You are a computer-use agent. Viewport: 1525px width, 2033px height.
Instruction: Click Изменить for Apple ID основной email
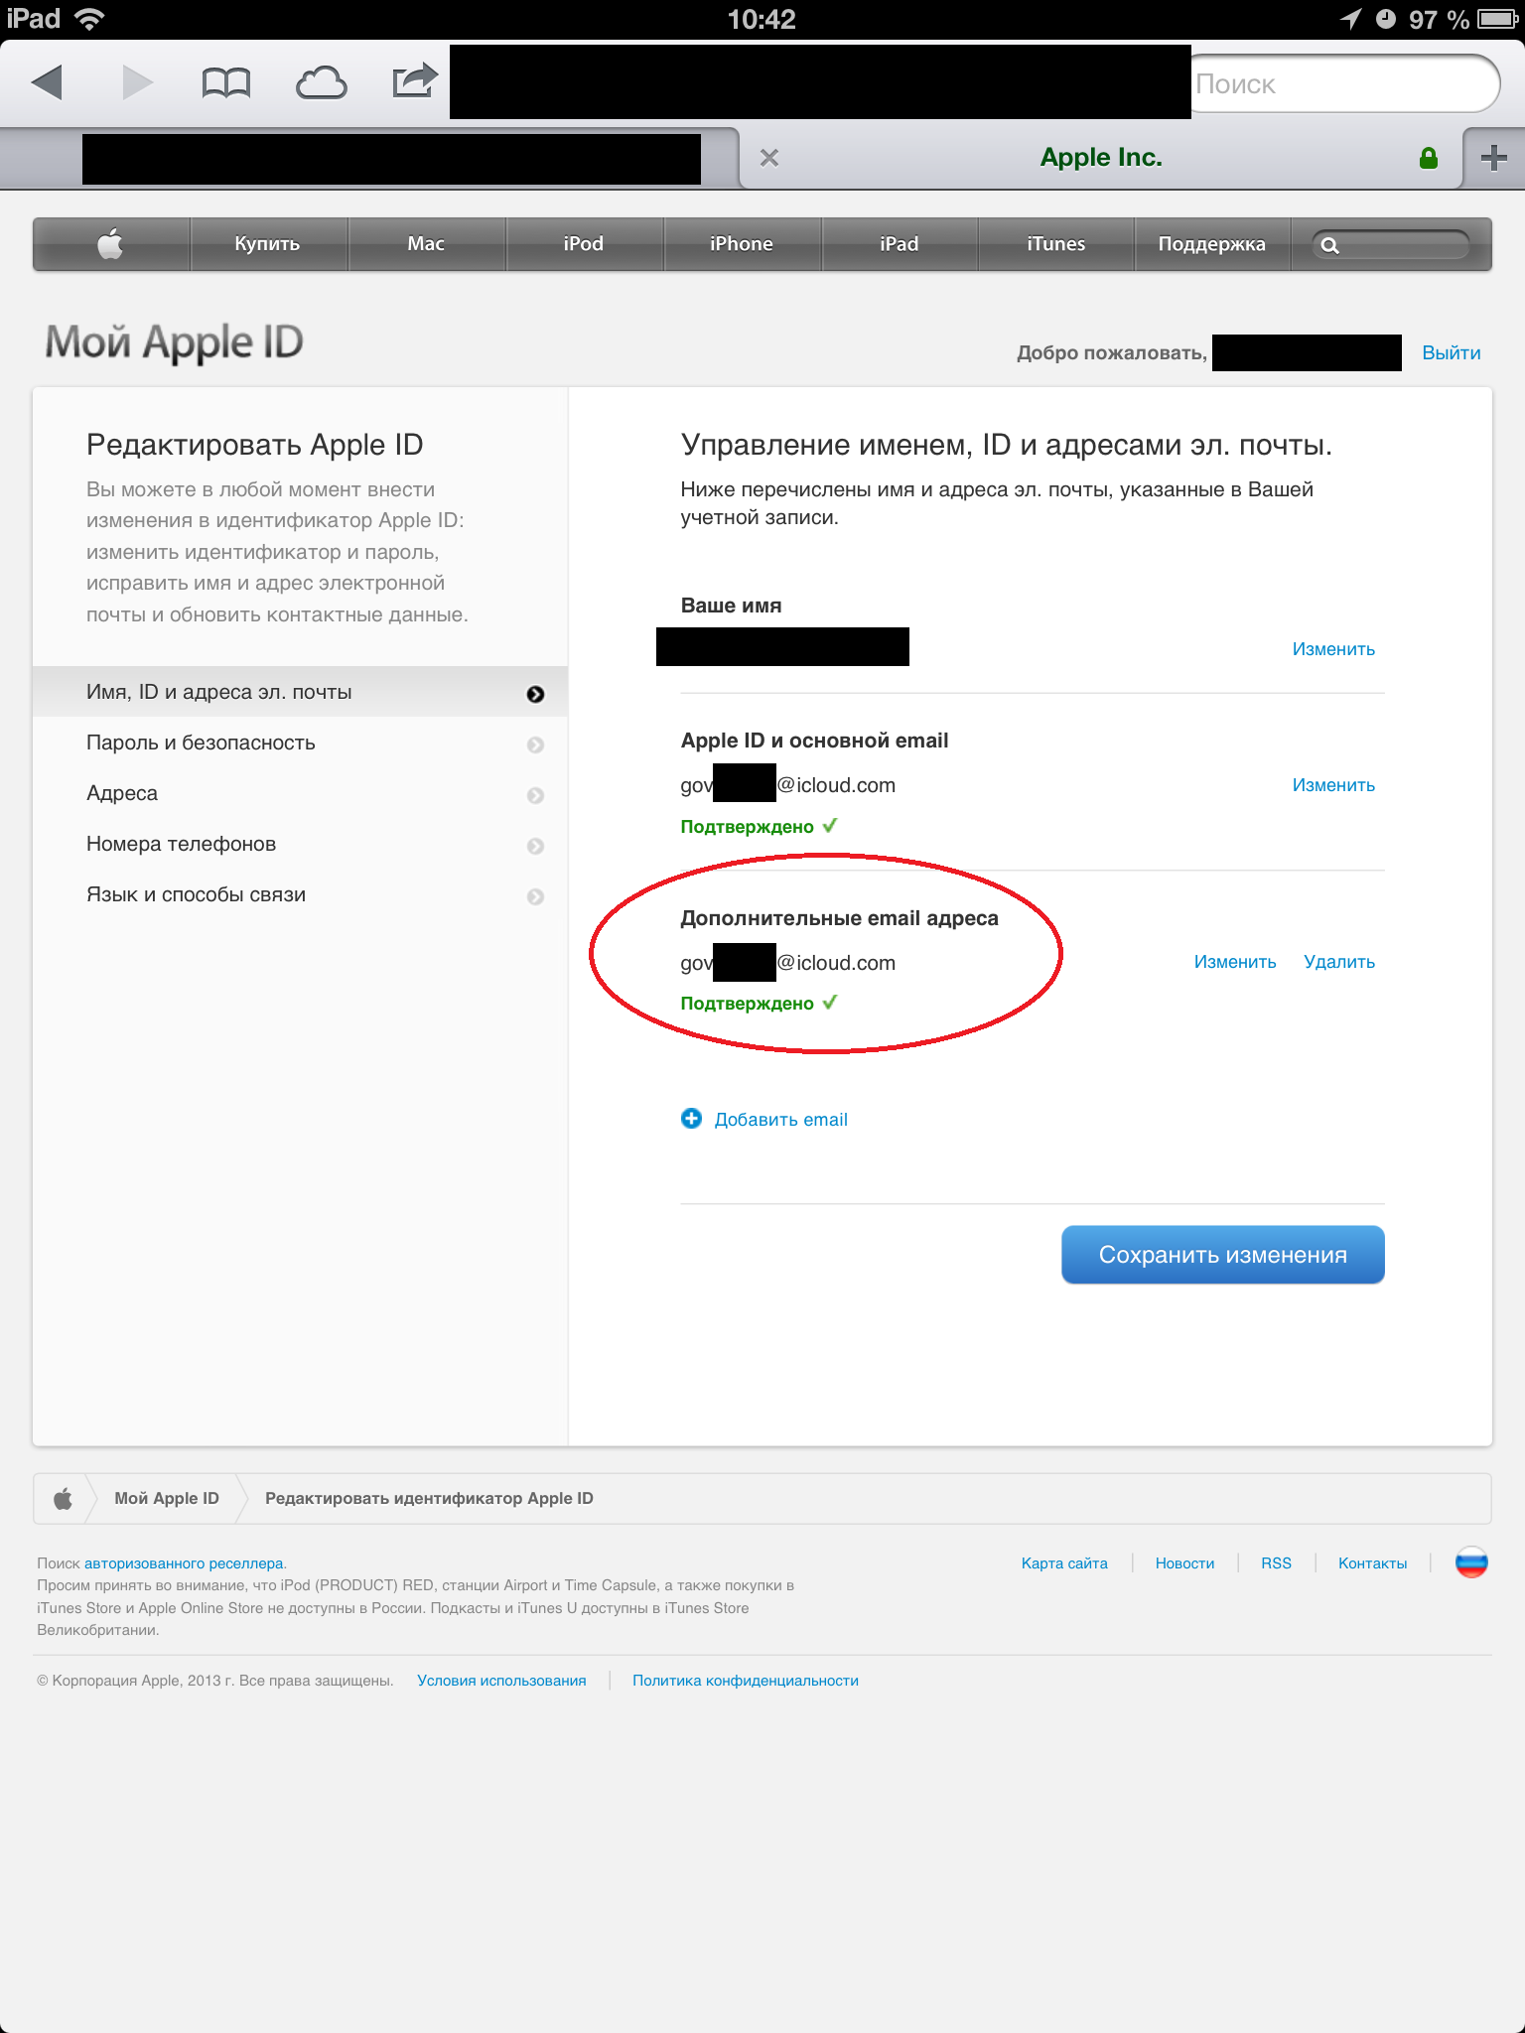pos(1333,785)
